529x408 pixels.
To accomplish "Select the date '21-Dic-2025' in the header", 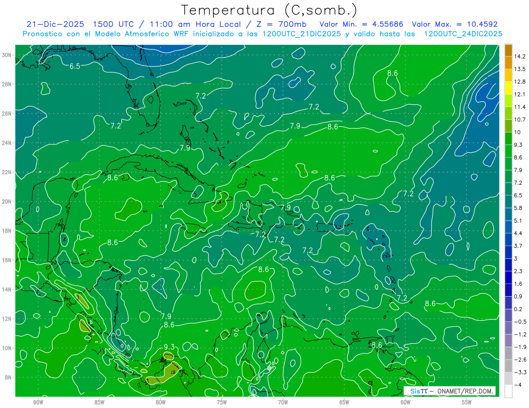I will [55, 24].
